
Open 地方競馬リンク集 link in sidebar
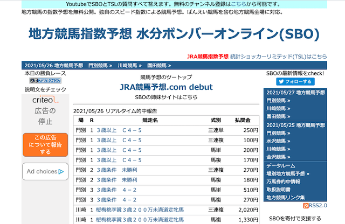click(x=286, y=198)
